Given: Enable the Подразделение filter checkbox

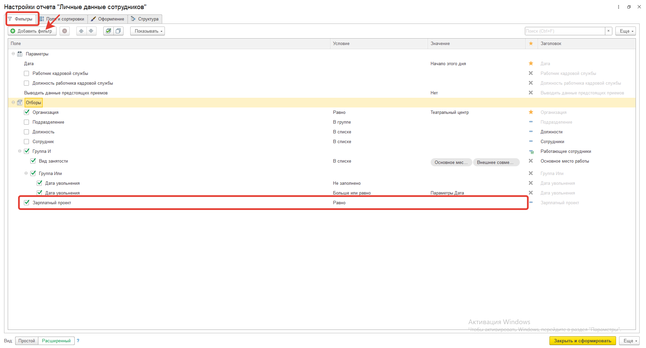Looking at the screenshot, I should coord(27,122).
